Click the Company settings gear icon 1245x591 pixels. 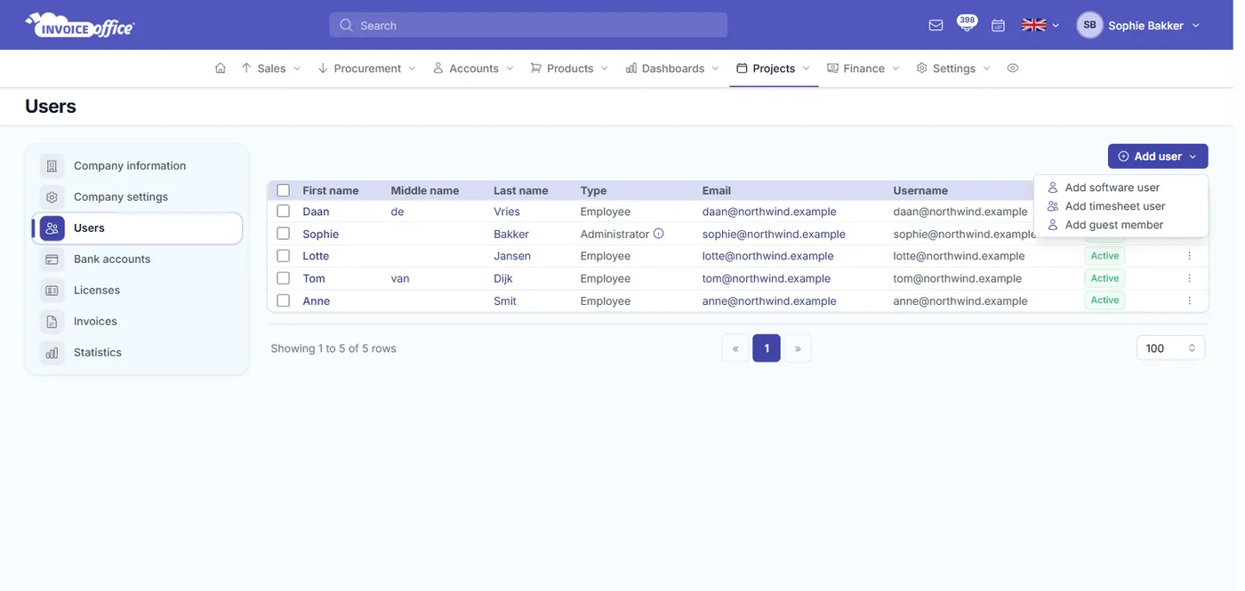click(52, 197)
